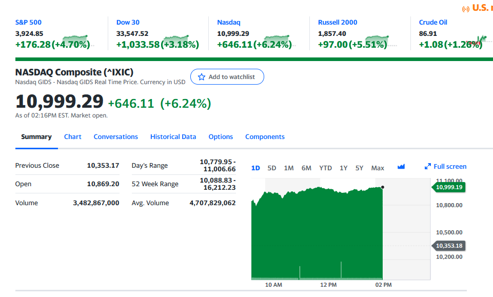Click the Open value 10,869.20

coord(103,184)
